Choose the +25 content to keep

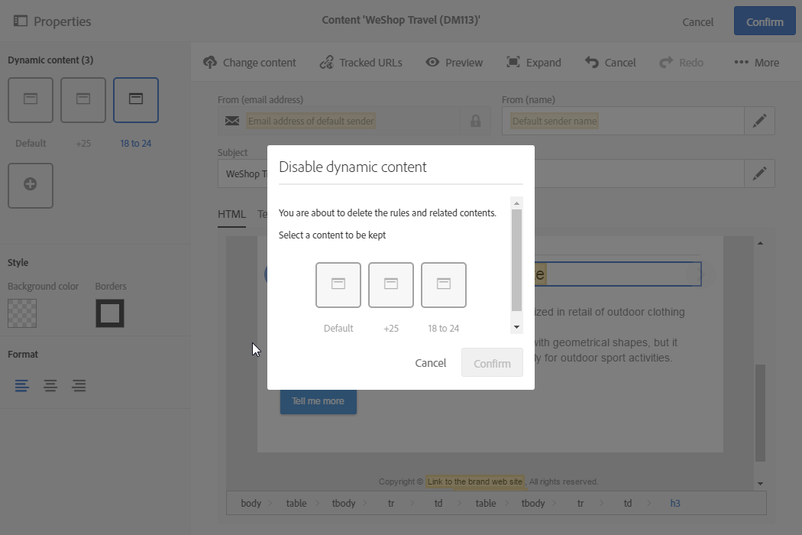click(391, 285)
